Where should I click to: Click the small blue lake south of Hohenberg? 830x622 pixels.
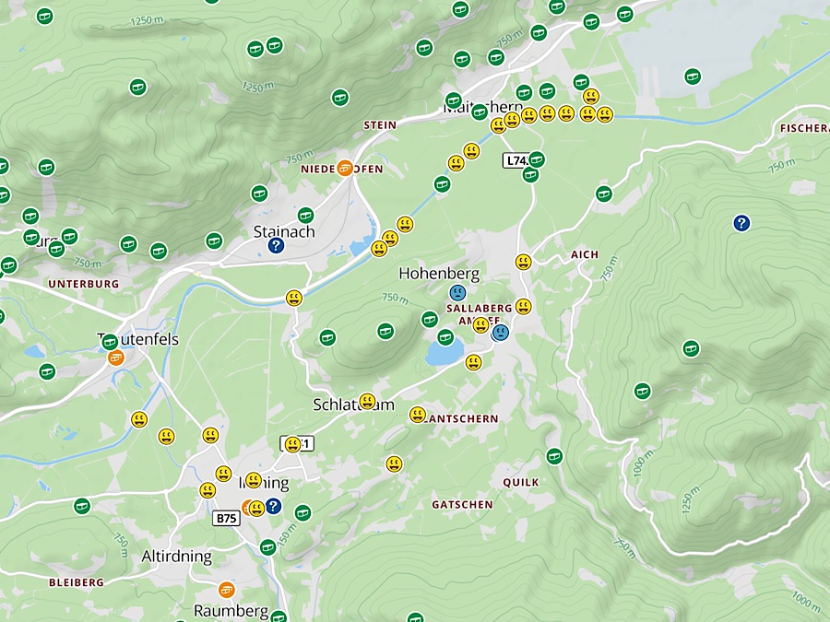coord(445,352)
